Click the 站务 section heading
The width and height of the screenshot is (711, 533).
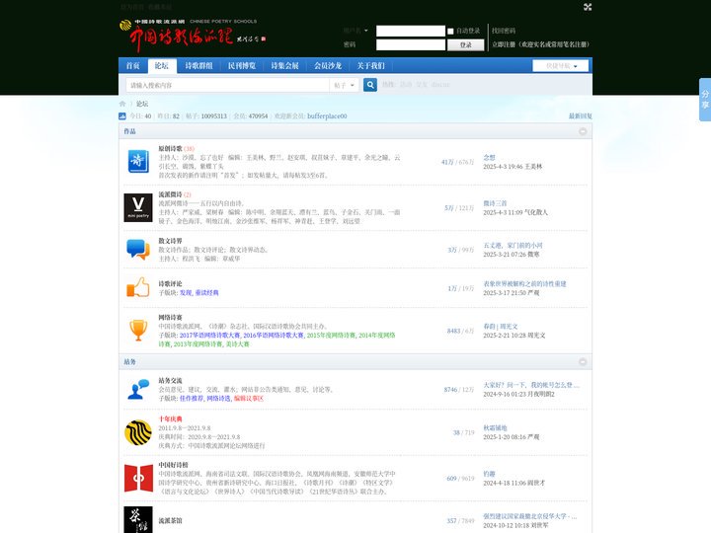[129, 361]
